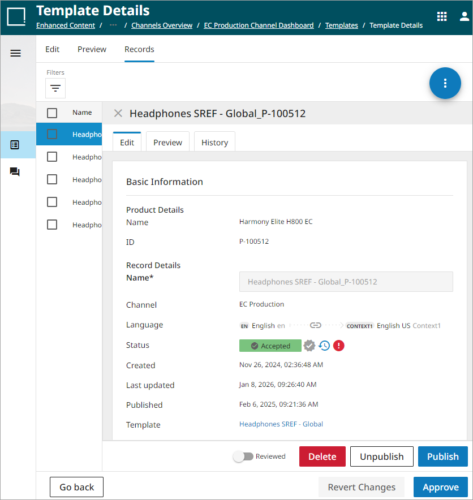The width and height of the screenshot is (473, 500).
Task: Click the blue history clock status icon
Action: (324, 346)
